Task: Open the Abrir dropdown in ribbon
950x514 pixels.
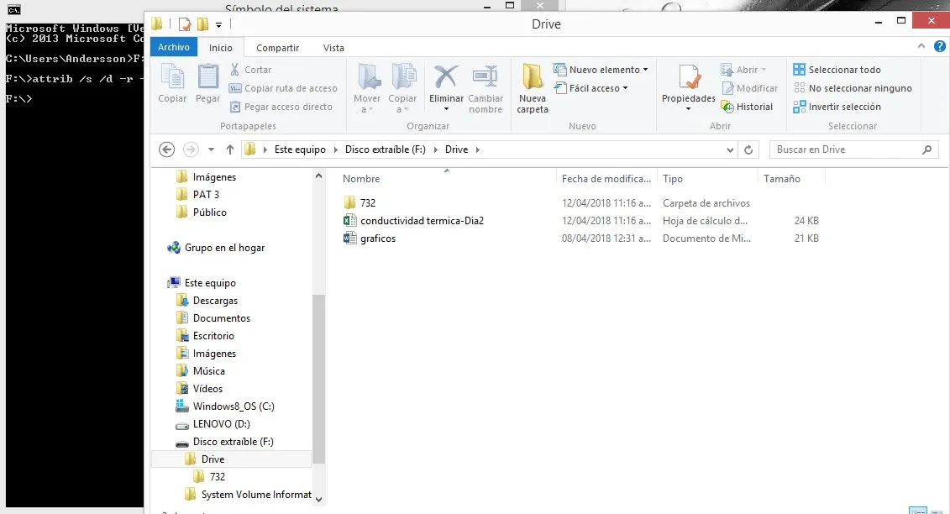Action: (743, 70)
